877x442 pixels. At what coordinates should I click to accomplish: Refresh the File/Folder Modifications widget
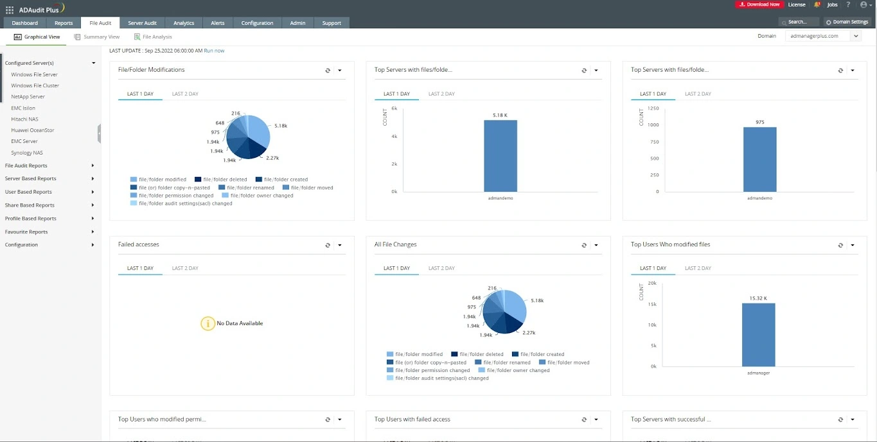[x=328, y=71]
